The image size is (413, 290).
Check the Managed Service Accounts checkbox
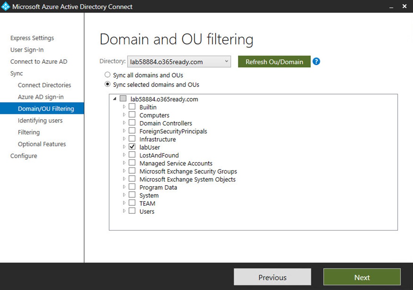pos(132,163)
